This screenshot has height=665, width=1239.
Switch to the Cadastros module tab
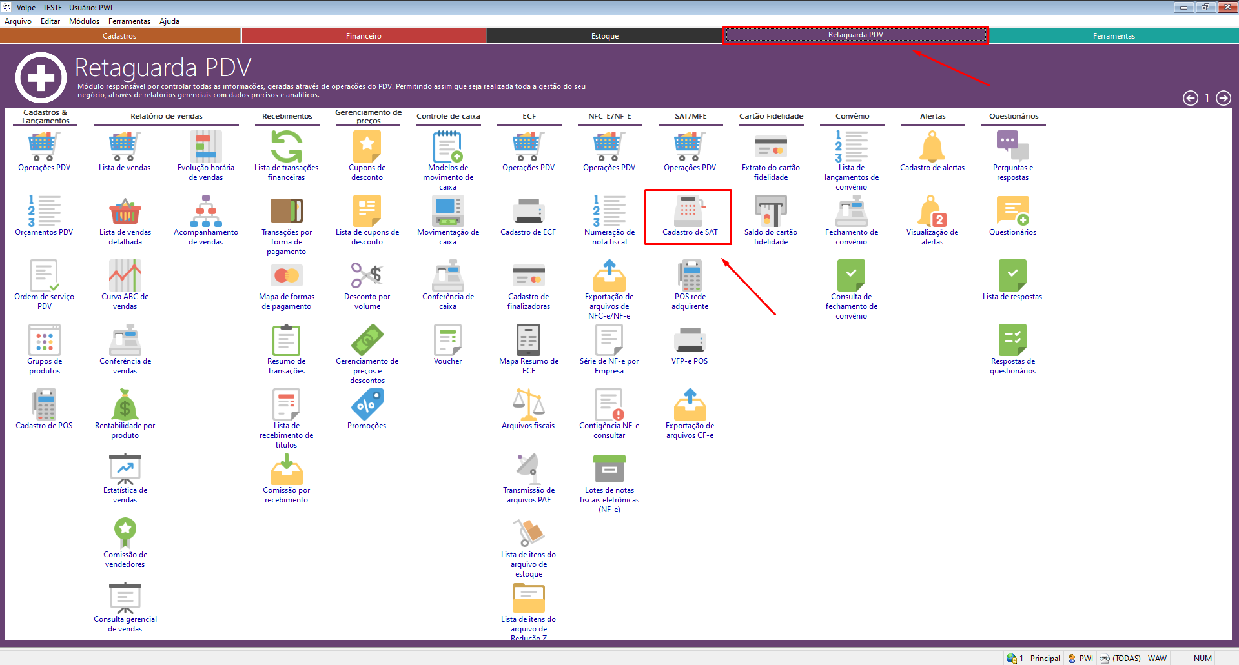120,36
